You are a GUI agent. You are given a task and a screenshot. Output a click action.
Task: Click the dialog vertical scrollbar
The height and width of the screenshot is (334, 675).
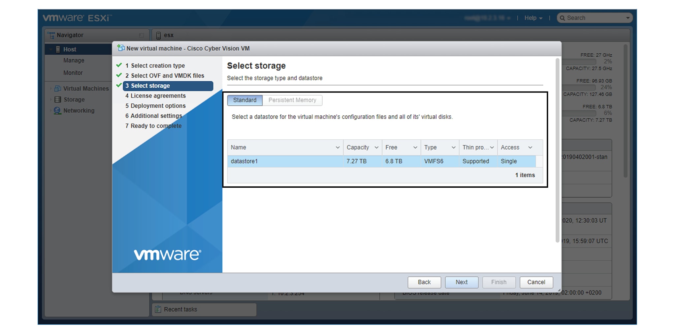pos(558,150)
